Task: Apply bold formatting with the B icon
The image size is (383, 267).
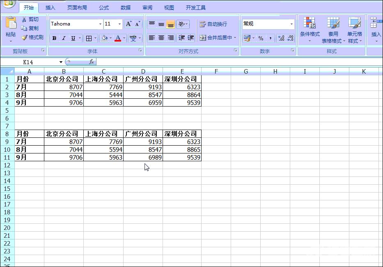Action: [x=54, y=38]
